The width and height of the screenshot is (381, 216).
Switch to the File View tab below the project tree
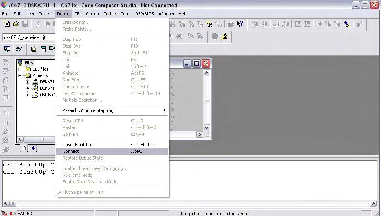24,148
